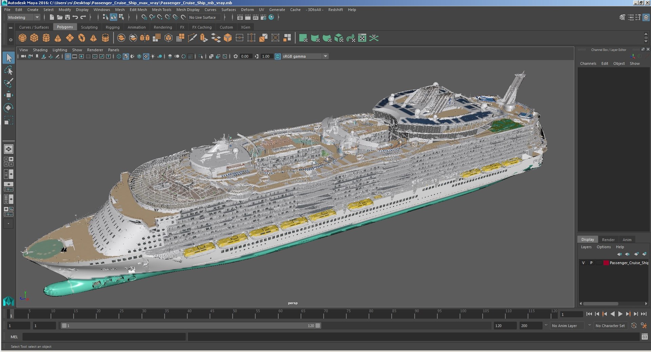Click the Undo arrow icon
Image resolution: width=651 pixels, height=352 pixels.
coord(75,17)
